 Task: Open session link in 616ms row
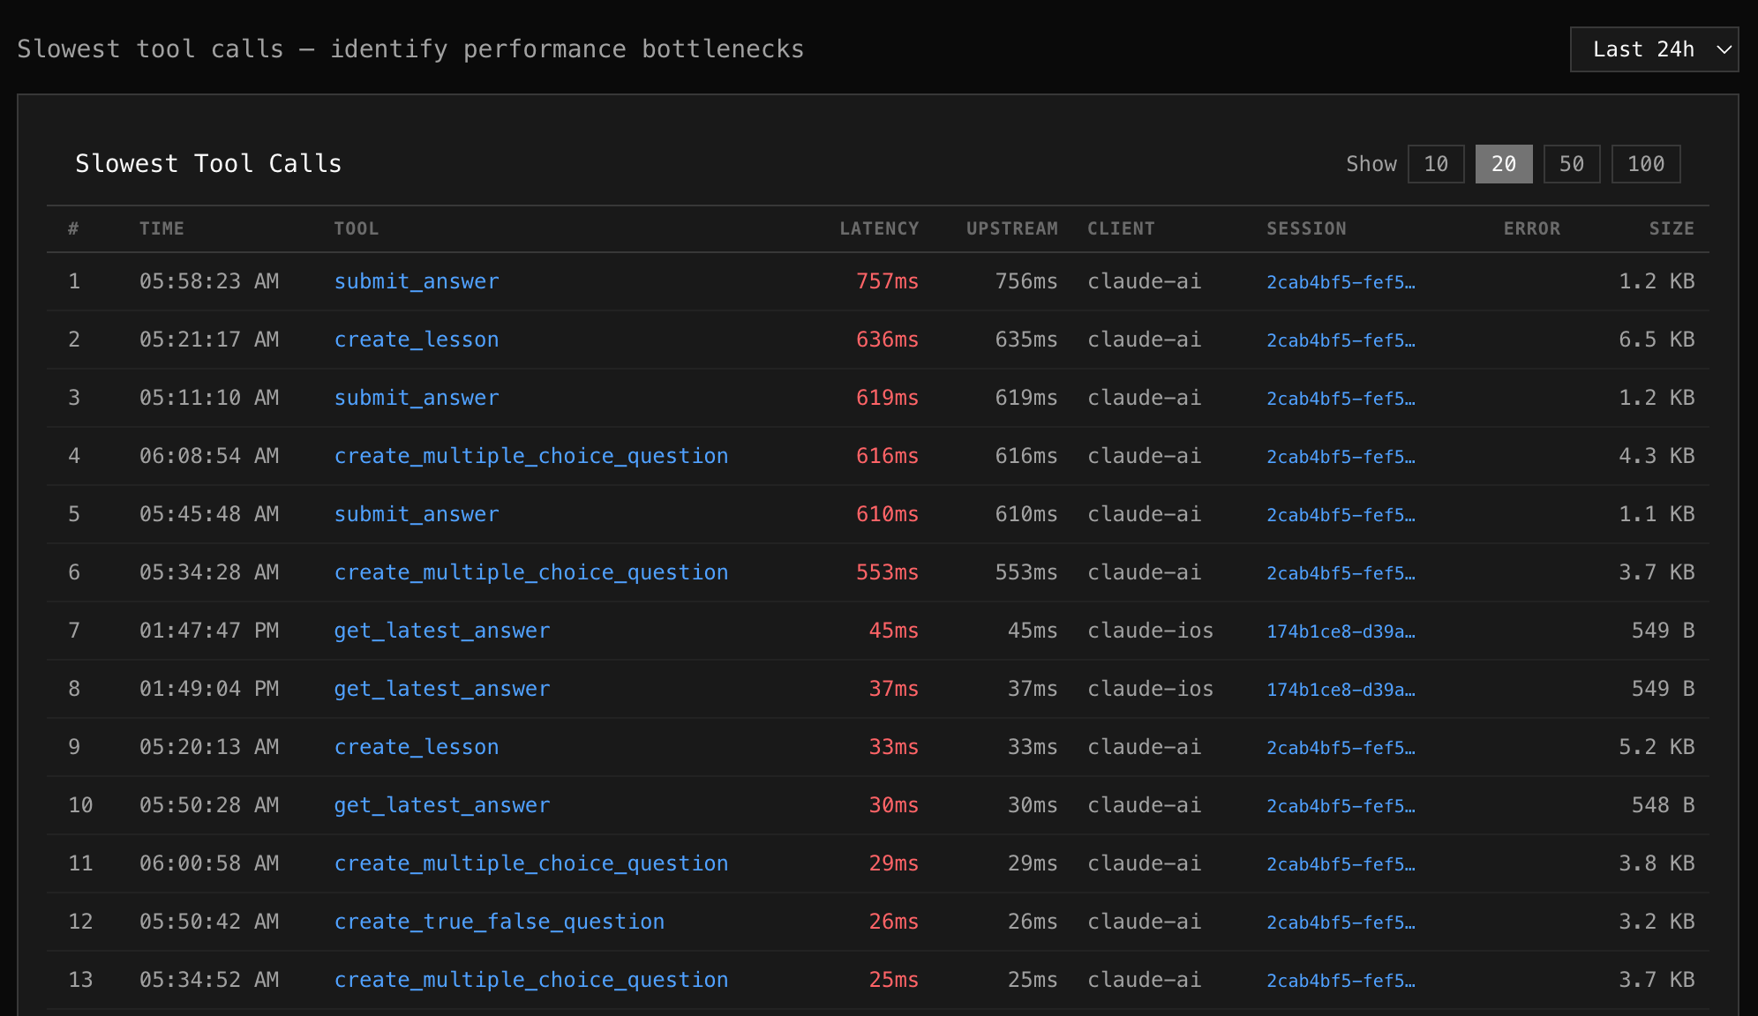1341,457
